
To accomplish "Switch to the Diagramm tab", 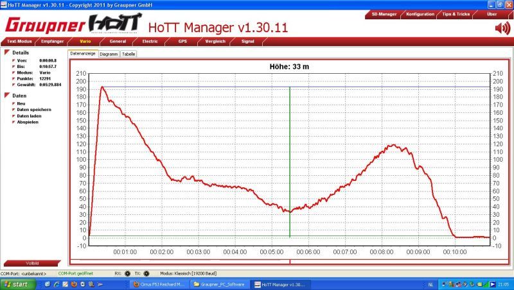I will (x=109, y=55).
